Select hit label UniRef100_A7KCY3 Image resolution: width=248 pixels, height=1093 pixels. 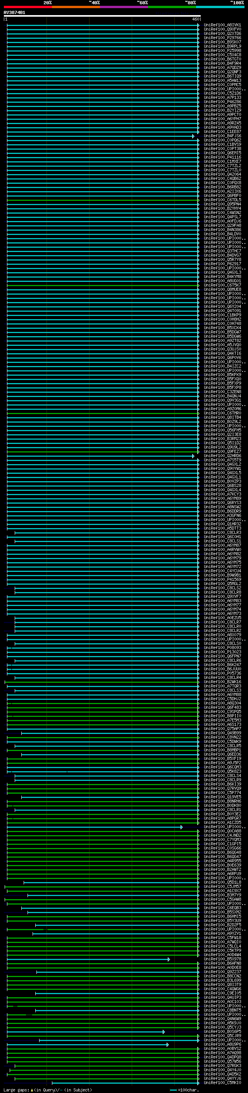coord(222,494)
